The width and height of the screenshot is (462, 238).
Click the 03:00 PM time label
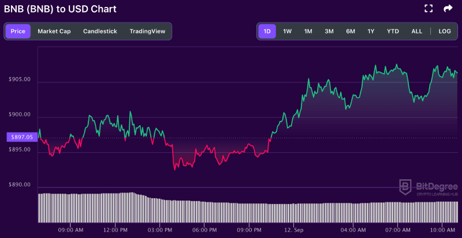(x=160, y=229)
